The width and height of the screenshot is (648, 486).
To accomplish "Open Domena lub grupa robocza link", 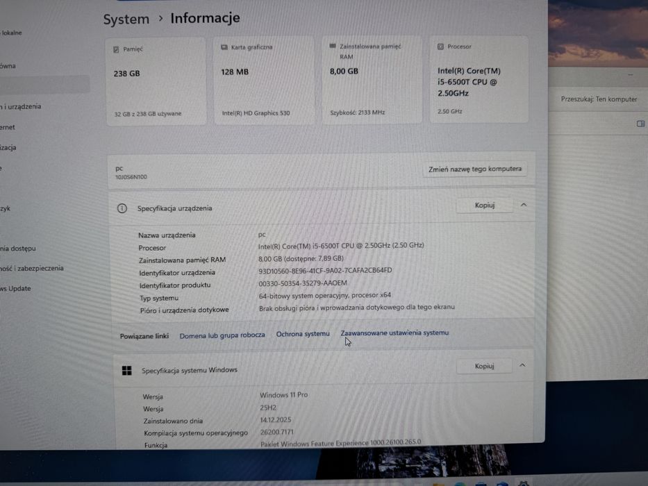I will (x=222, y=335).
